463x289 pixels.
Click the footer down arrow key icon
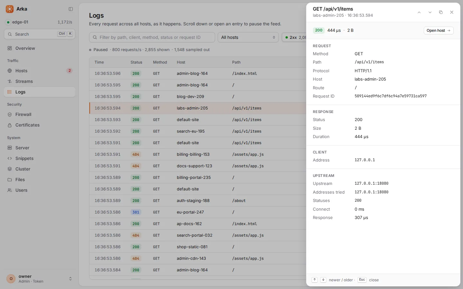point(323,280)
